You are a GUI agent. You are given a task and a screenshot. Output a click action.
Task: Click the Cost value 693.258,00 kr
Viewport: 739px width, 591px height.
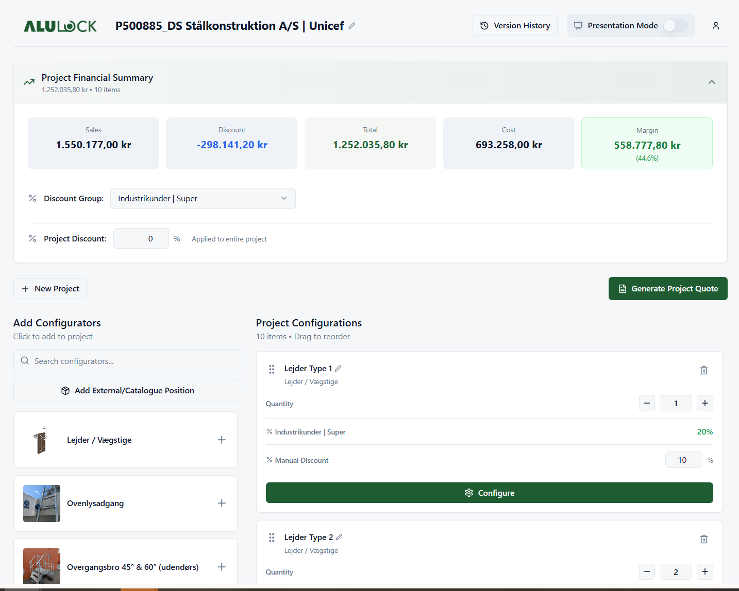[509, 145]
